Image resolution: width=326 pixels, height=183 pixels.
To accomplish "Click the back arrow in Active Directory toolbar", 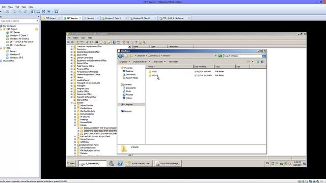I will pyautogui.click(x=68, y=42).
